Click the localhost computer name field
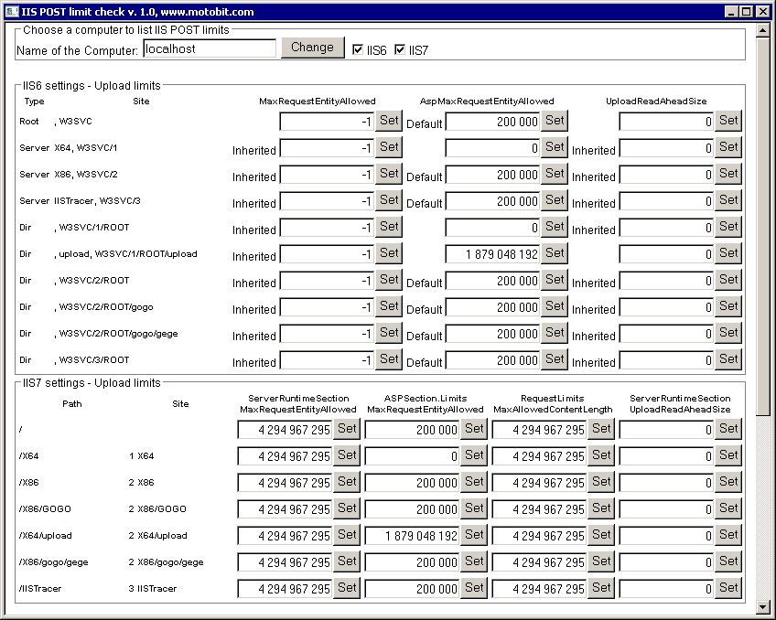The image size is (776, 620). (209, 48)
